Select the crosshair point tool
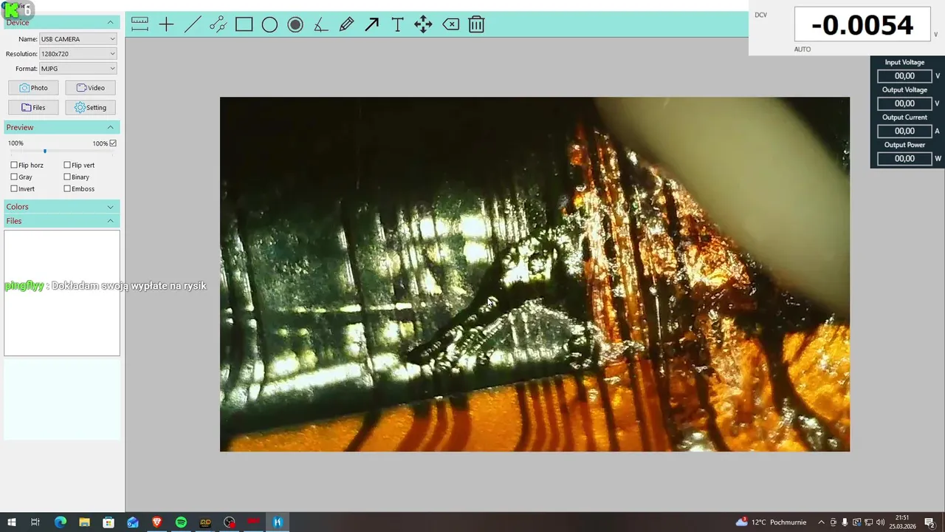945x532 pixels. 166,24
